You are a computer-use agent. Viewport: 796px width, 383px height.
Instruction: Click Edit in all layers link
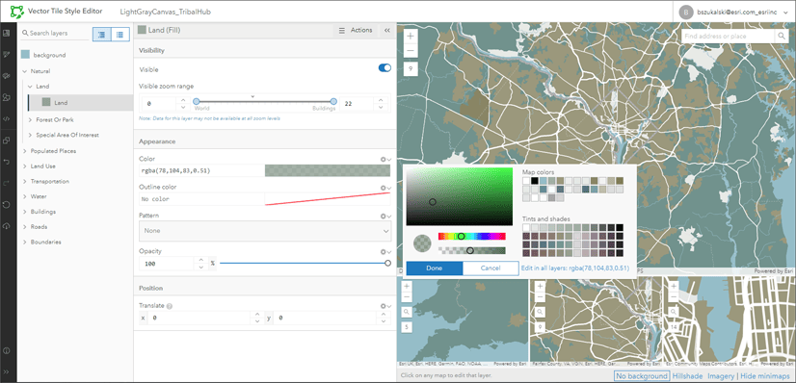coord(575,268)
